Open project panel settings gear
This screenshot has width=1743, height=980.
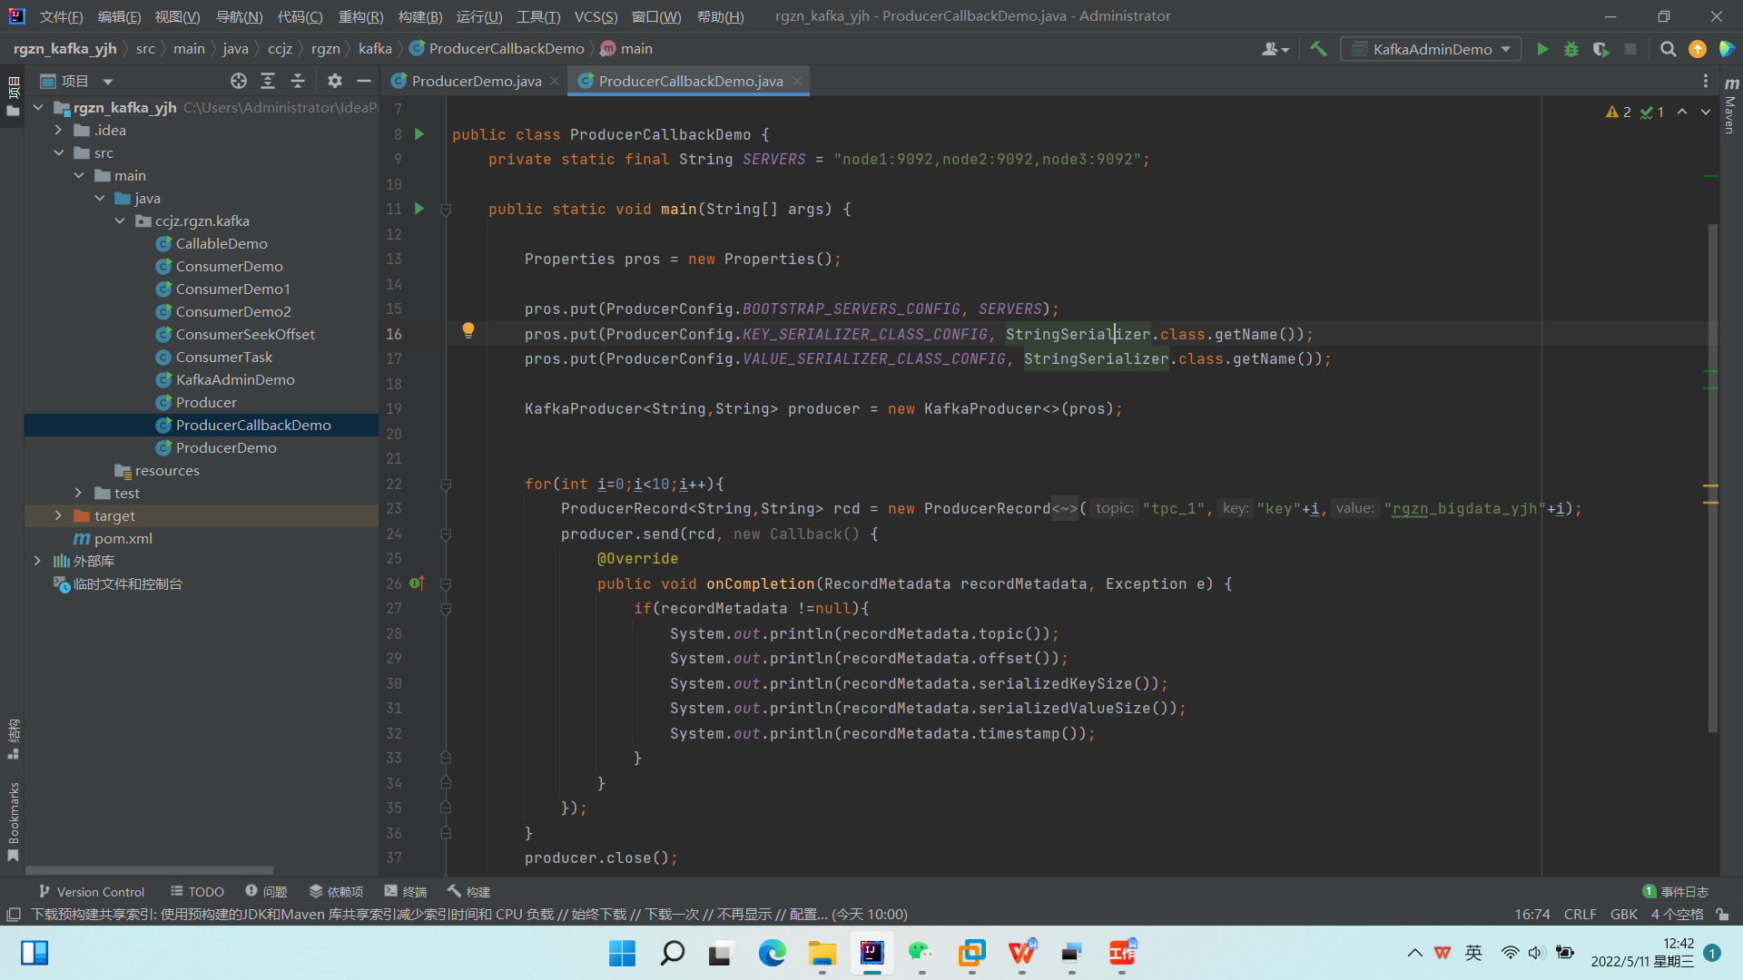335,81
